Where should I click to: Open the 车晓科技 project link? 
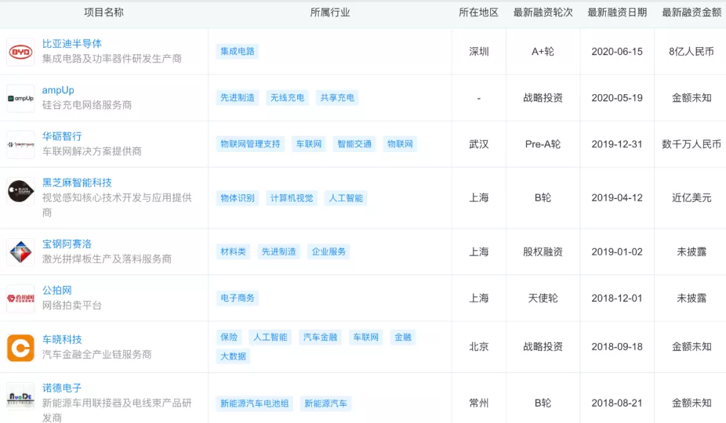click(62, 340)
